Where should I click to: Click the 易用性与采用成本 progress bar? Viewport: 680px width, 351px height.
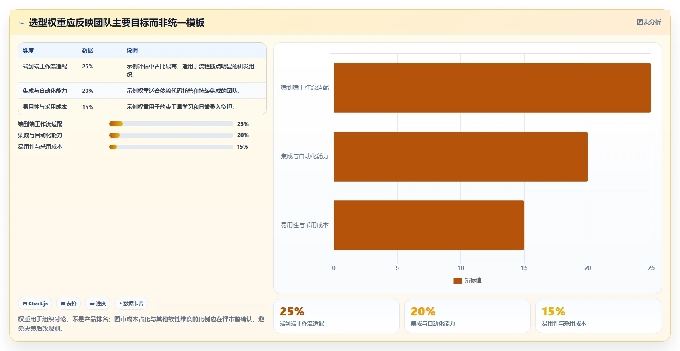click(171, 147)
